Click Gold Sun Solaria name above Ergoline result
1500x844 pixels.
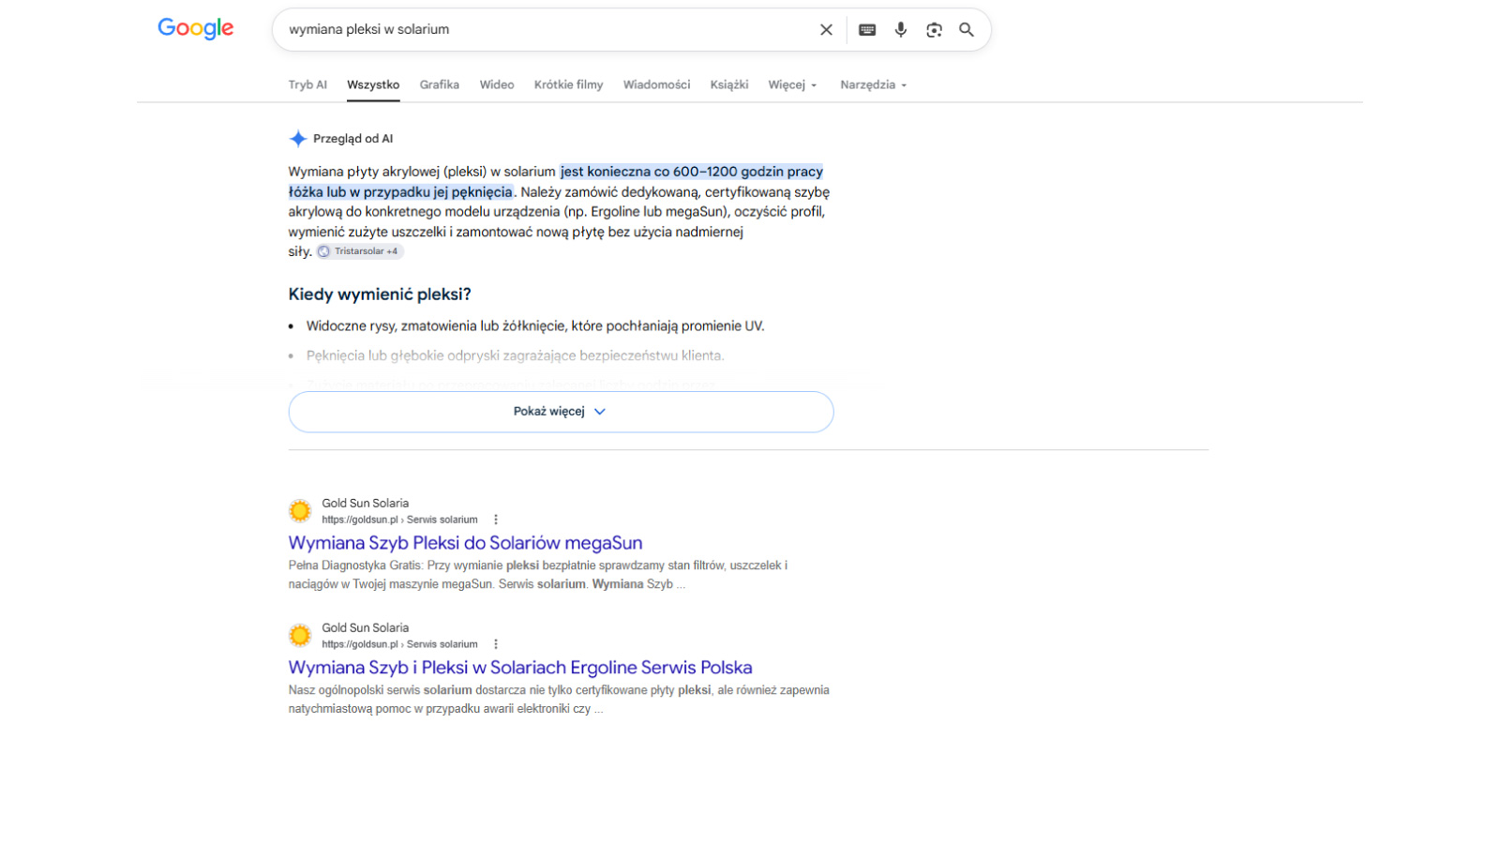pos(365,628)
